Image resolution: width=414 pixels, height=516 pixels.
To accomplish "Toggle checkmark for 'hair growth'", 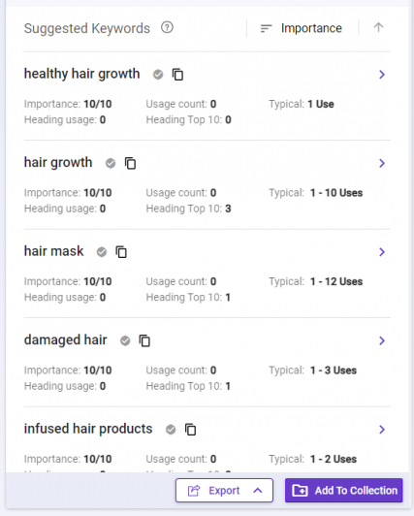I will click(x=111, y=163).
